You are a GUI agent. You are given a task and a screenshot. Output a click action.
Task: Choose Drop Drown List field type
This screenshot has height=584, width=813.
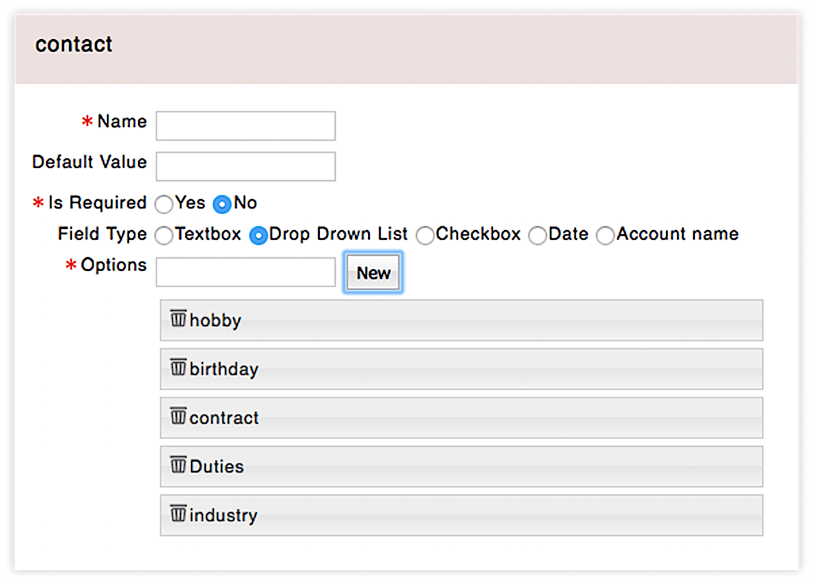point(258,236)
